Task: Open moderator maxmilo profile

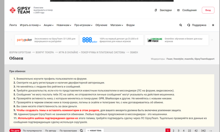Action: (189, 59)
